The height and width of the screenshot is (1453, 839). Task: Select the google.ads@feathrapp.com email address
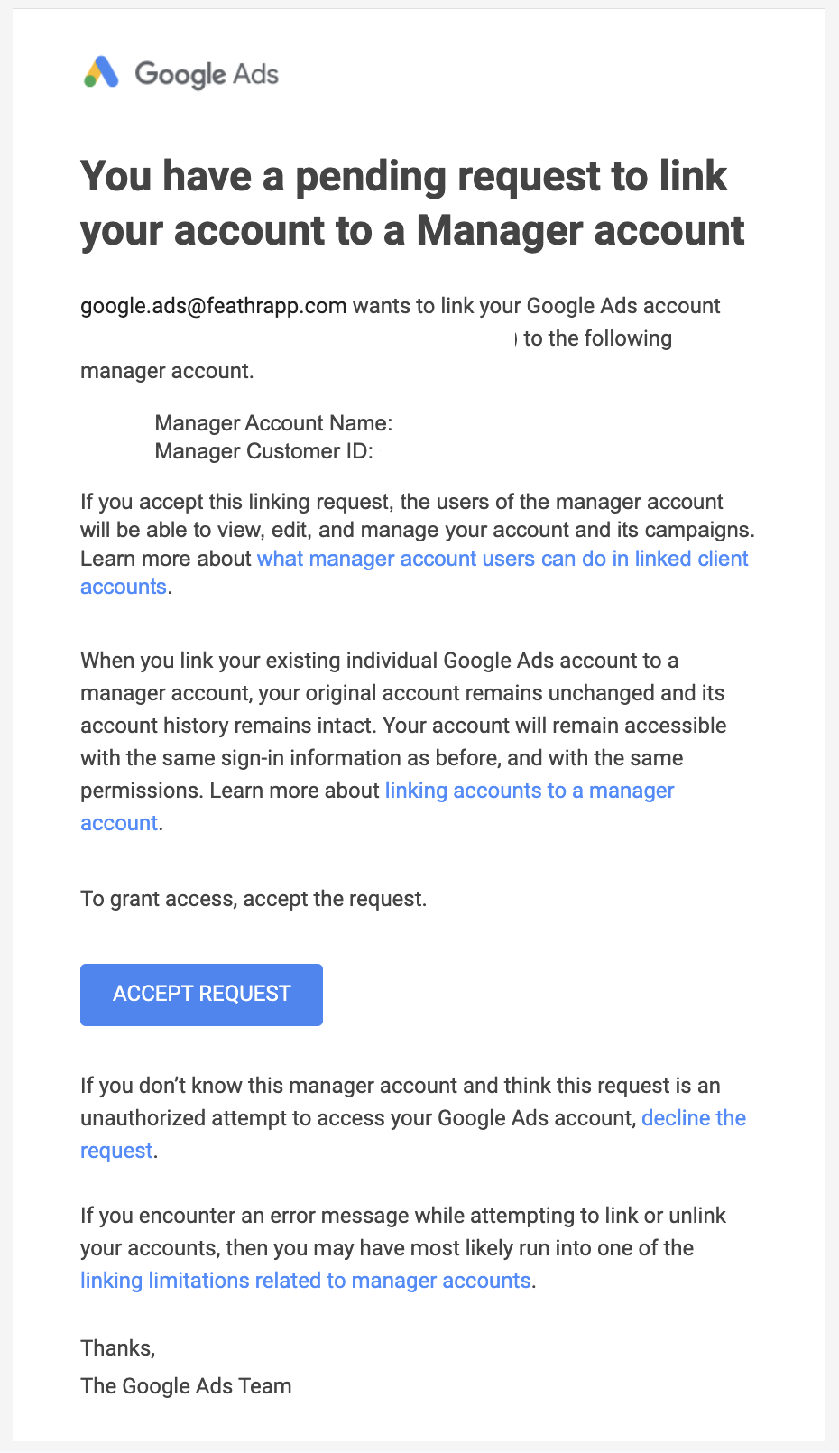click(214, 306)
